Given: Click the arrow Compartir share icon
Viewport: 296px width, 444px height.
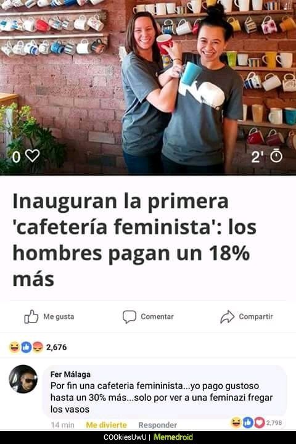Looking at the screenshot, I should (228, 316).
